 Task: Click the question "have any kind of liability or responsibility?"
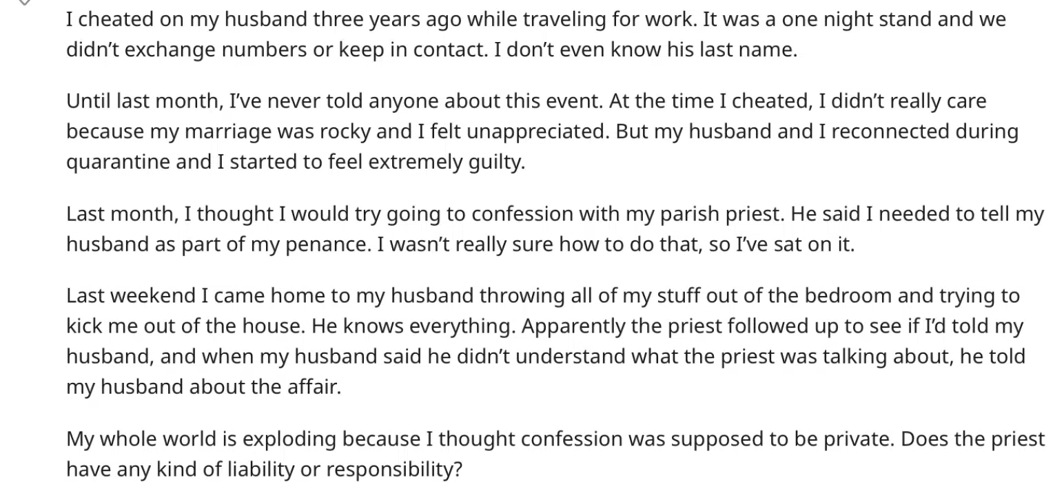point(265,470)
